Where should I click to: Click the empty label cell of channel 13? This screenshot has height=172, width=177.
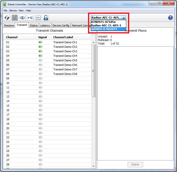pos(71,97)
